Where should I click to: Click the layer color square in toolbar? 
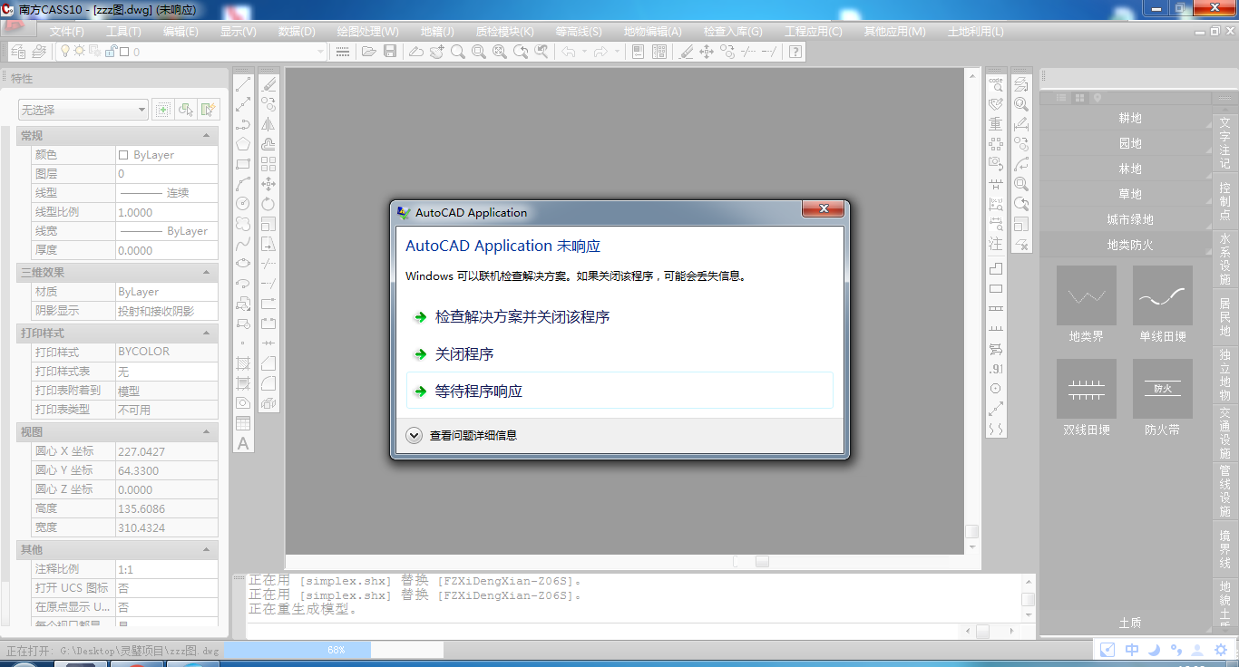pos(125,52)
